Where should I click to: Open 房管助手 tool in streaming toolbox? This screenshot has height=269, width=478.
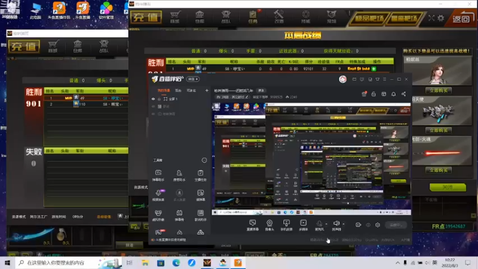tap(179, 175)
